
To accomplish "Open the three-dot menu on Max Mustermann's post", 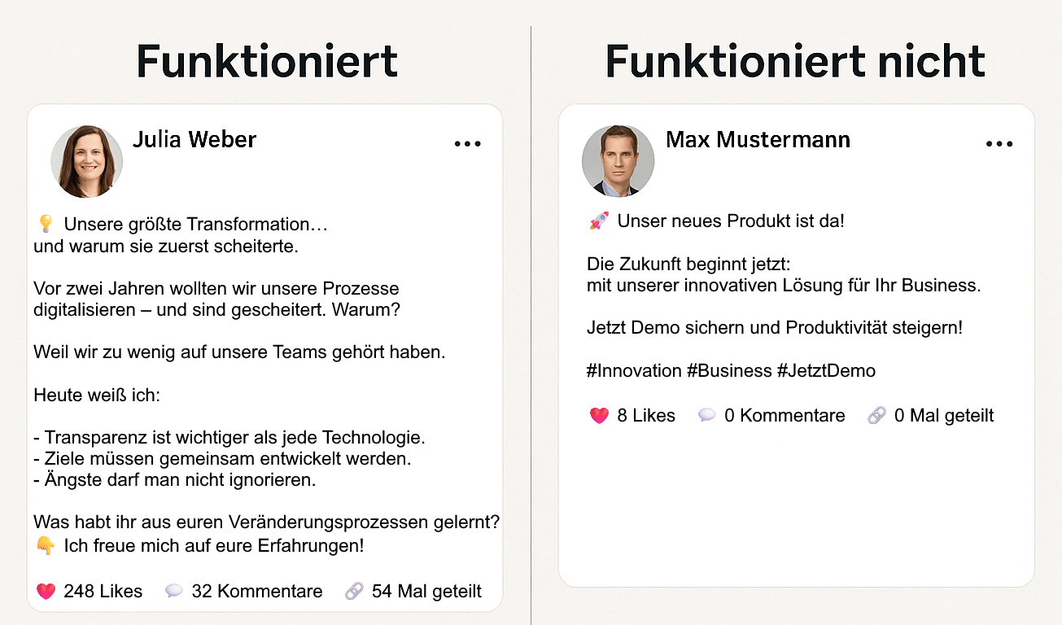I will pyautogui.click(x=999, y=144).
